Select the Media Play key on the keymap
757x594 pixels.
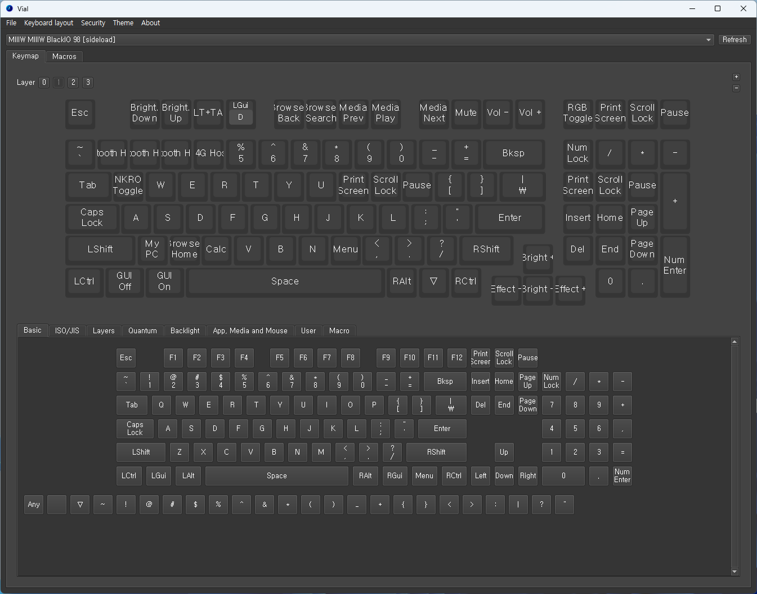coord(386,113)
